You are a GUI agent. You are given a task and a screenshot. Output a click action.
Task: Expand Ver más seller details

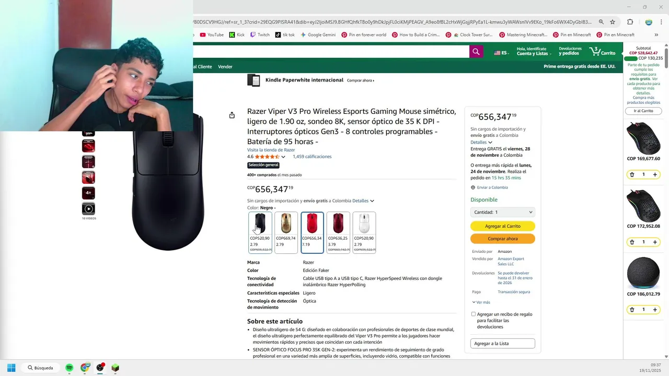point(481,302)
